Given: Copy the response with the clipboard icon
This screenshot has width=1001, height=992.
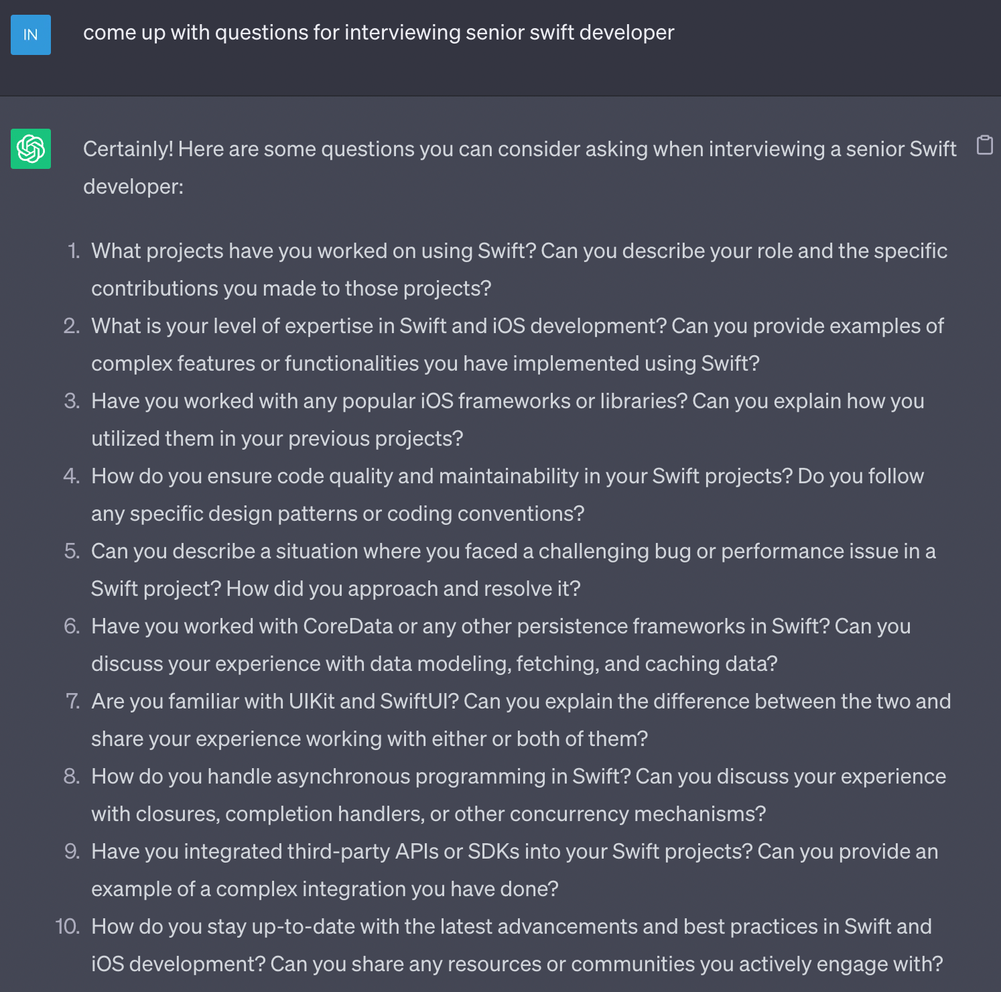Looking at the screenshot, I should point(984,145).
